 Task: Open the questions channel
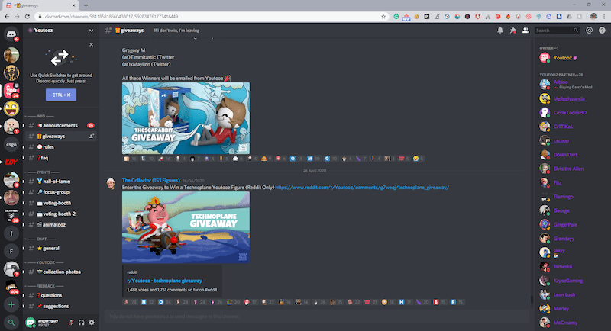click(61, 295)
